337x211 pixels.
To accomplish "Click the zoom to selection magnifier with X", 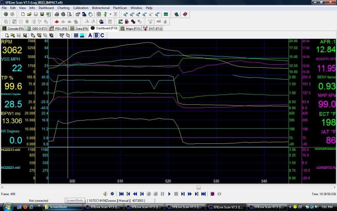I will pyautogui.click(x=125, y=14).
